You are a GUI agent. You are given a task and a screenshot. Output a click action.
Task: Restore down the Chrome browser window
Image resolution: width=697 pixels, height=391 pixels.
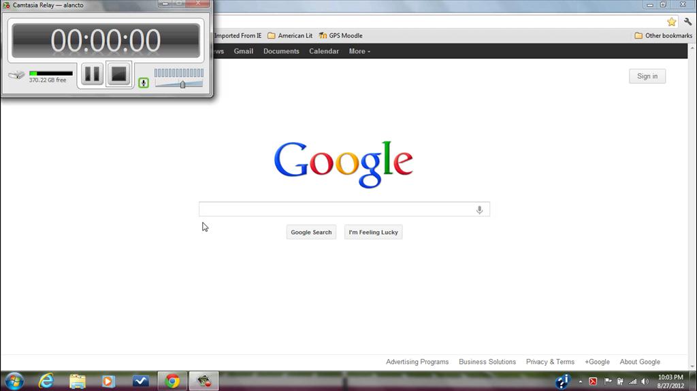coord(663,5)
